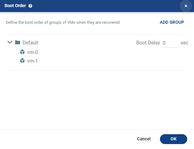Close the Boot Order dialog

pos(186,6)
